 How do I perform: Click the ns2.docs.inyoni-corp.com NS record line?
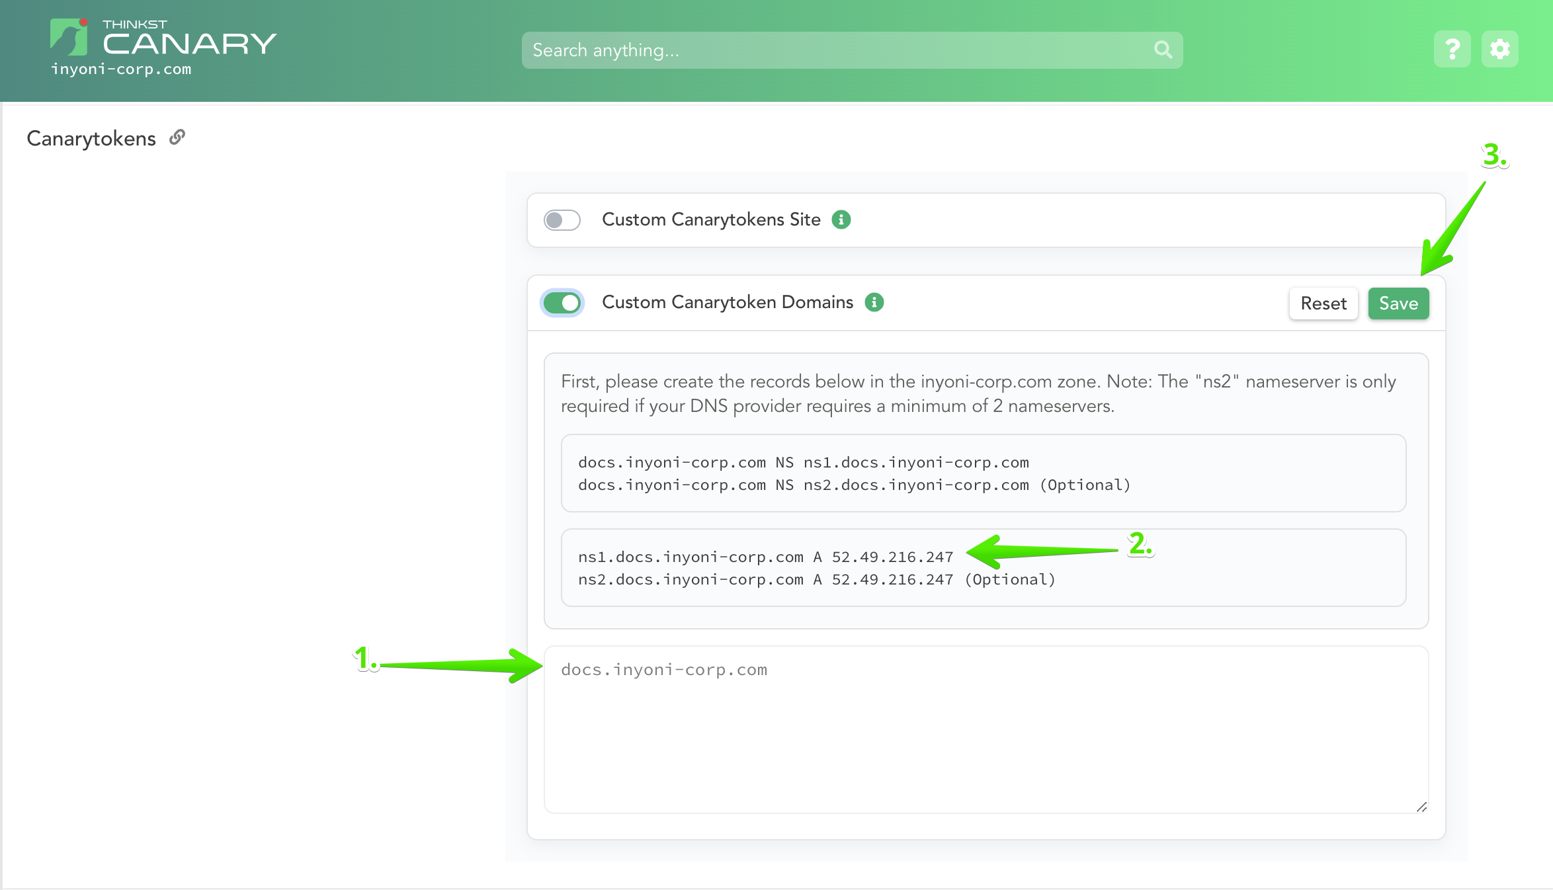[x=854, y=485]
